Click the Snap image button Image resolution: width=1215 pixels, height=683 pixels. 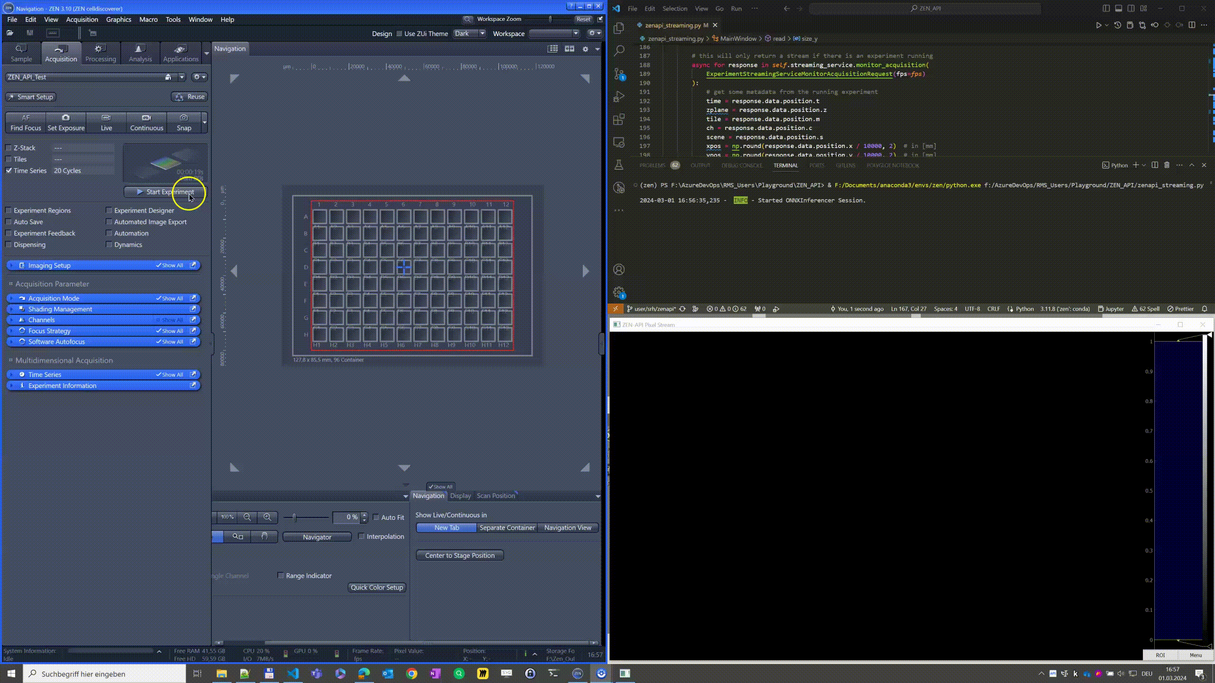[184, 122]
